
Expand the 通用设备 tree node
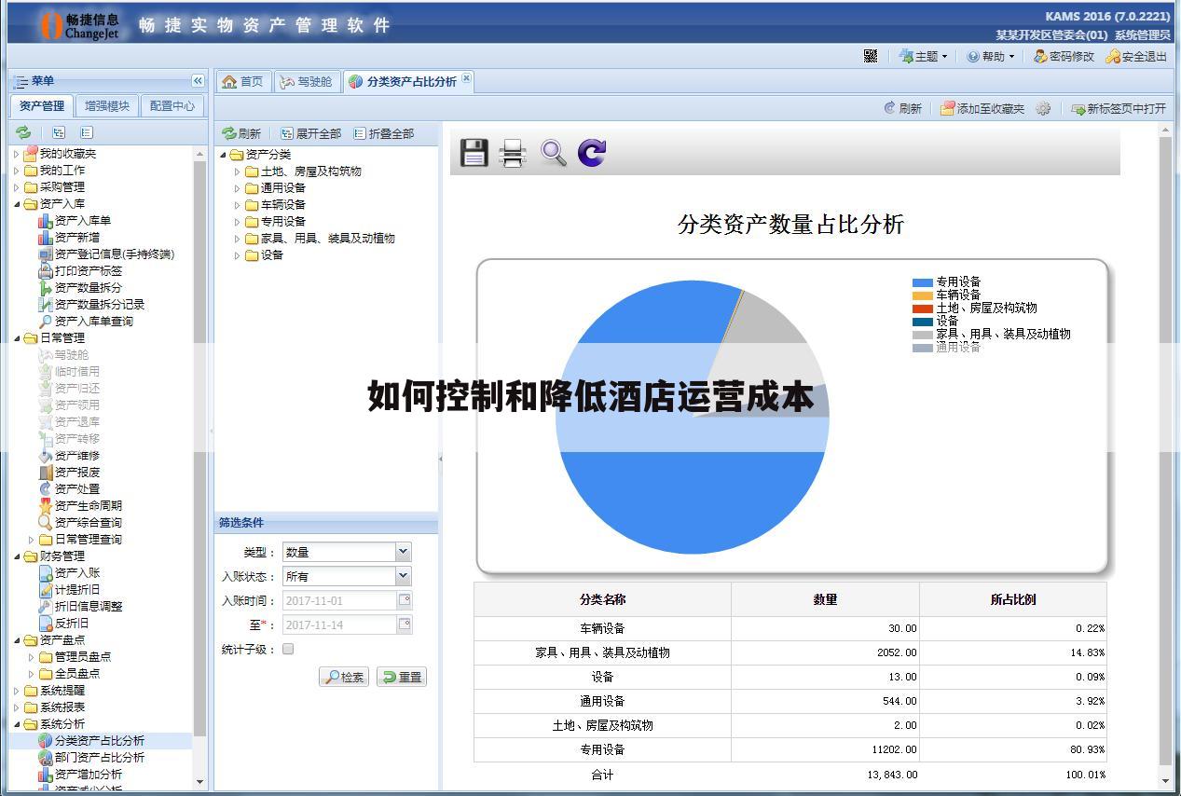click(x=237, y=188)
